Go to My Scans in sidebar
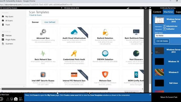Viewport: 181px width, 102px height. click(x=9, y=16)
